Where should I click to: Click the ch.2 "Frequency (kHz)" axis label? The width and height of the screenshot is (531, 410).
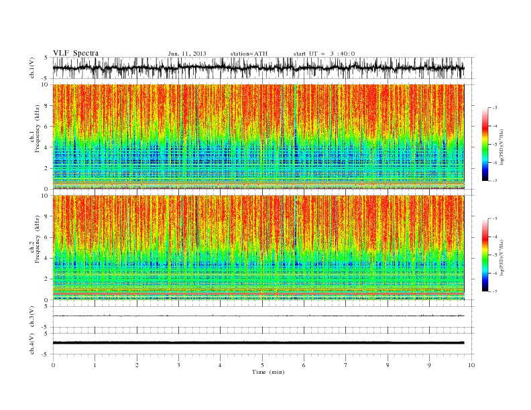pyautogui.click(x=38, y=240)
